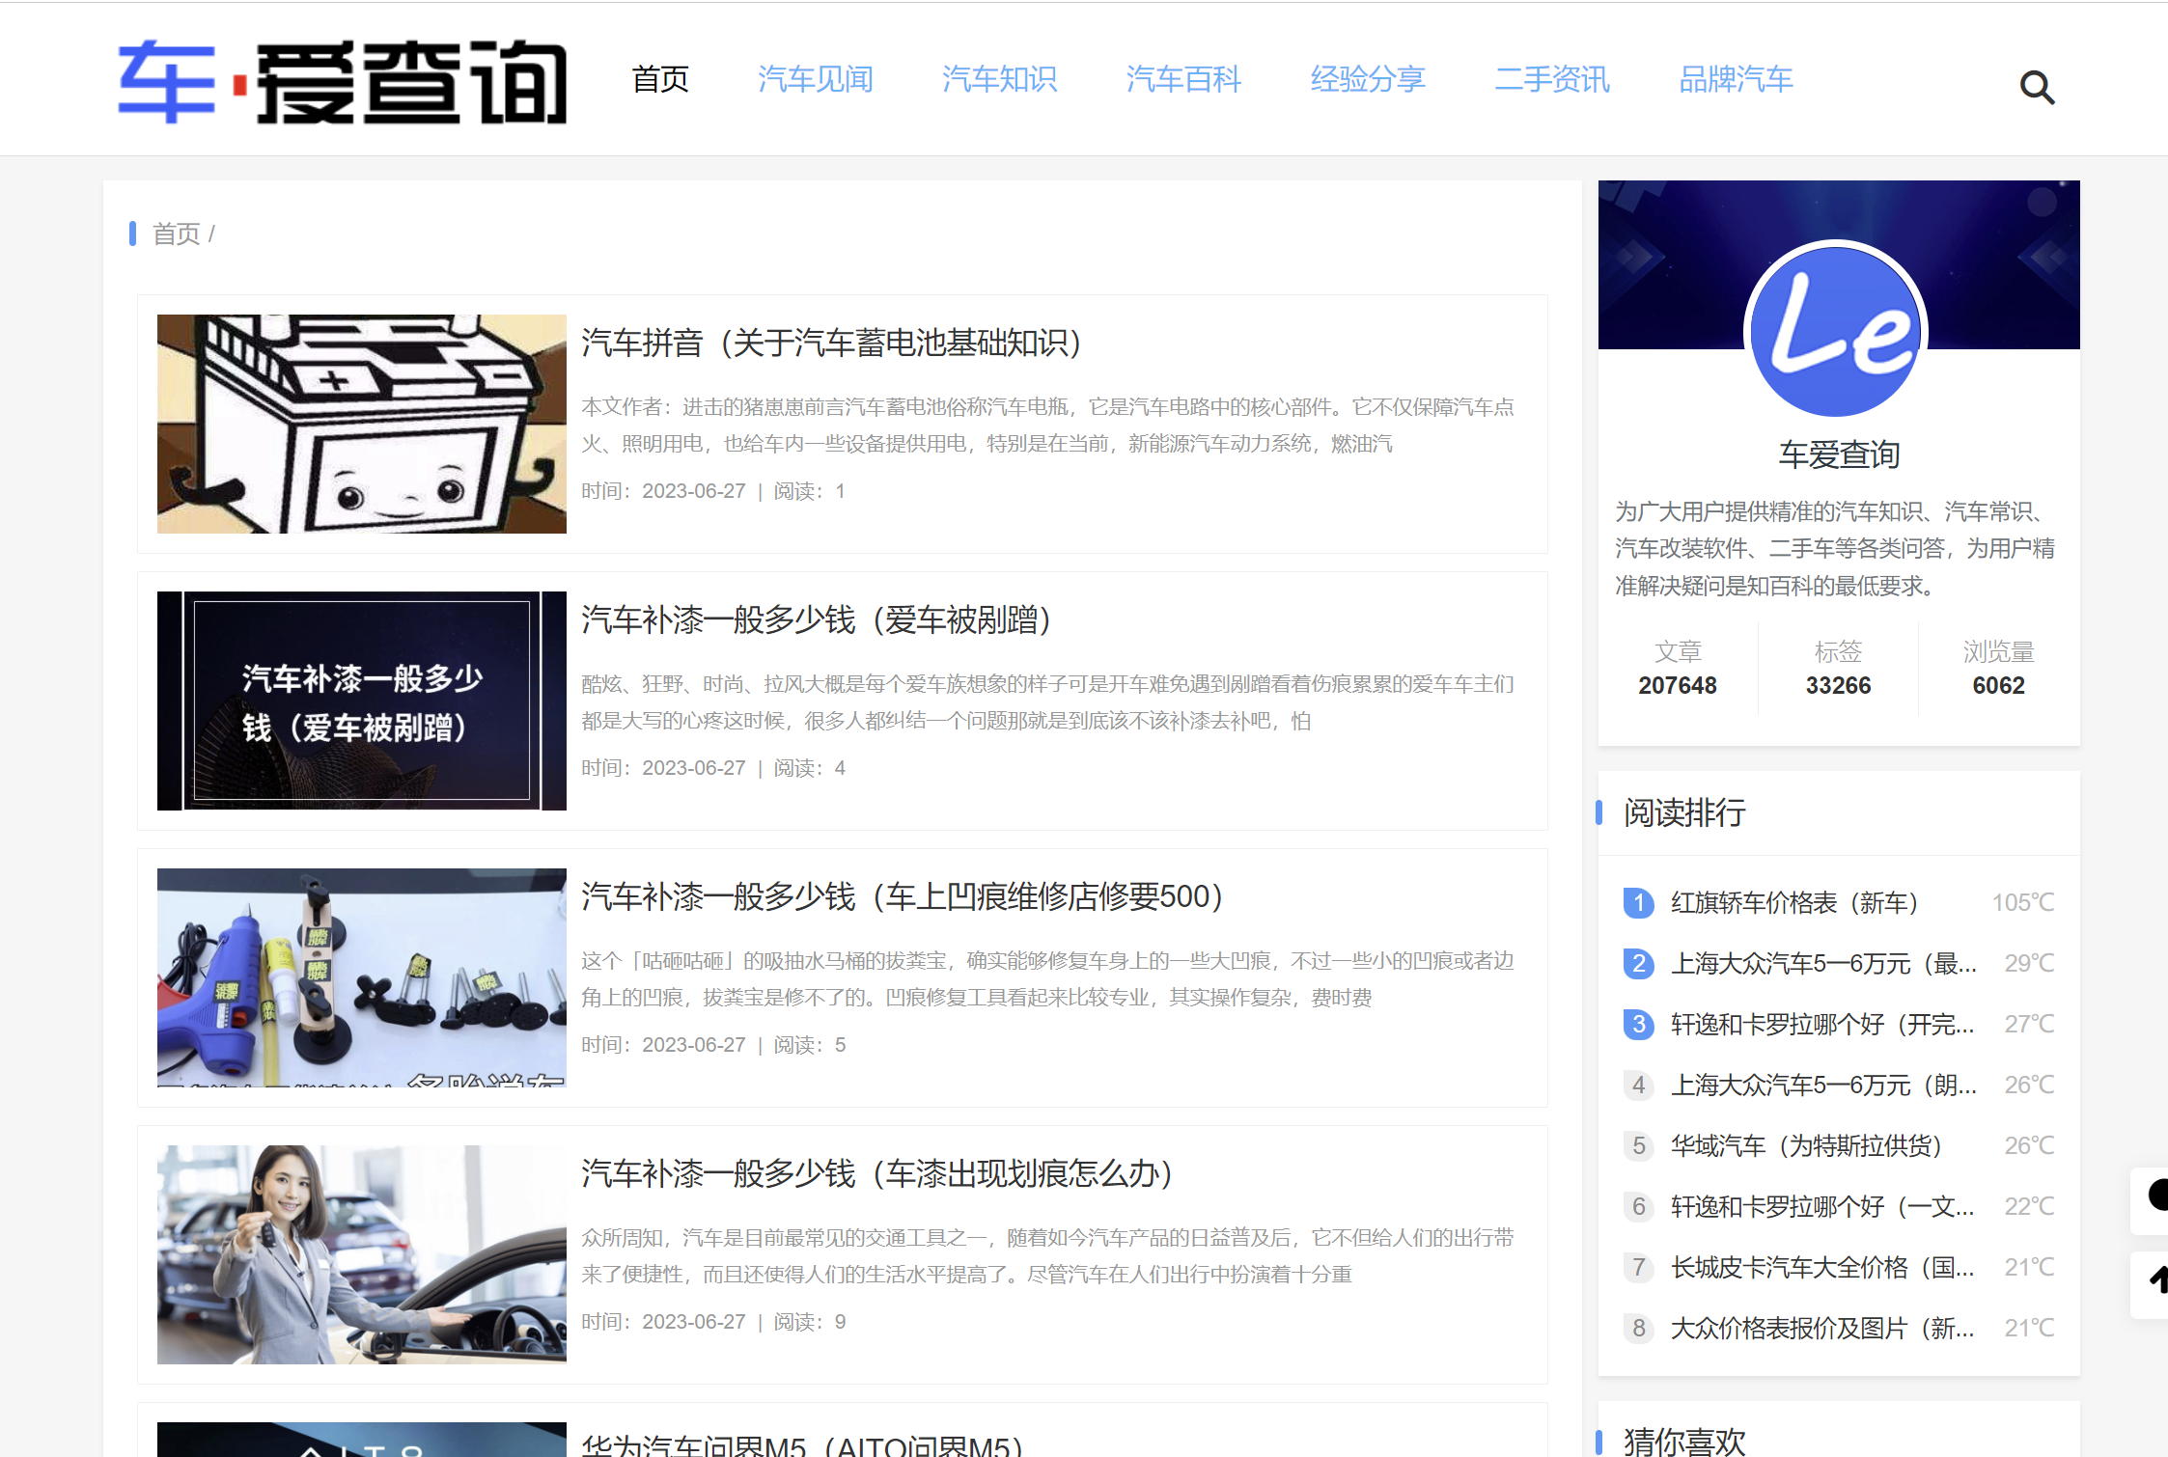Open the 汽车见闻 navigation item
Image resolution: width=2168 pixels, height=1457 pixels.
click(x=816, y=79)
